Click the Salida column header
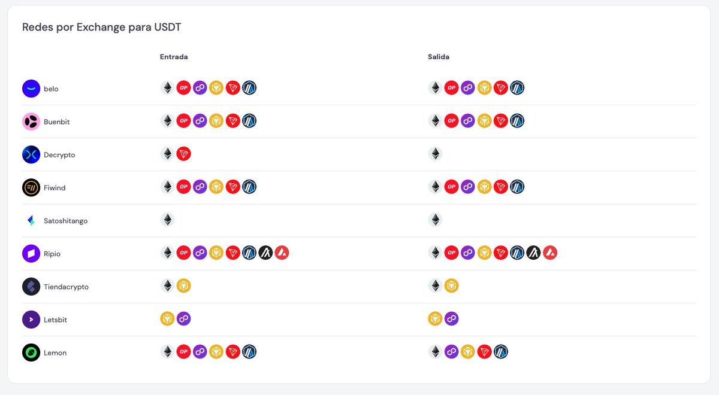 click(x=439, y=57)
